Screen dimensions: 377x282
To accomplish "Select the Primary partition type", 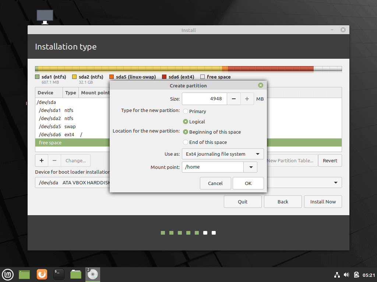I will [186, 111].
